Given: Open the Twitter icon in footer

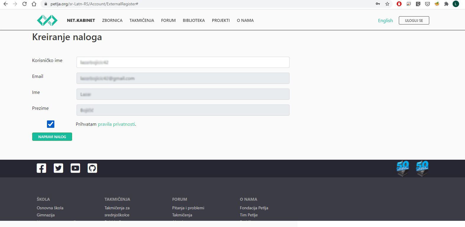Looking at the screenshot, I should [x=58, y=168].
